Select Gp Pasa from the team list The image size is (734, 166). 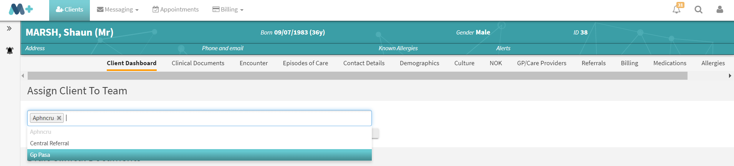click(x=199, y=155)
